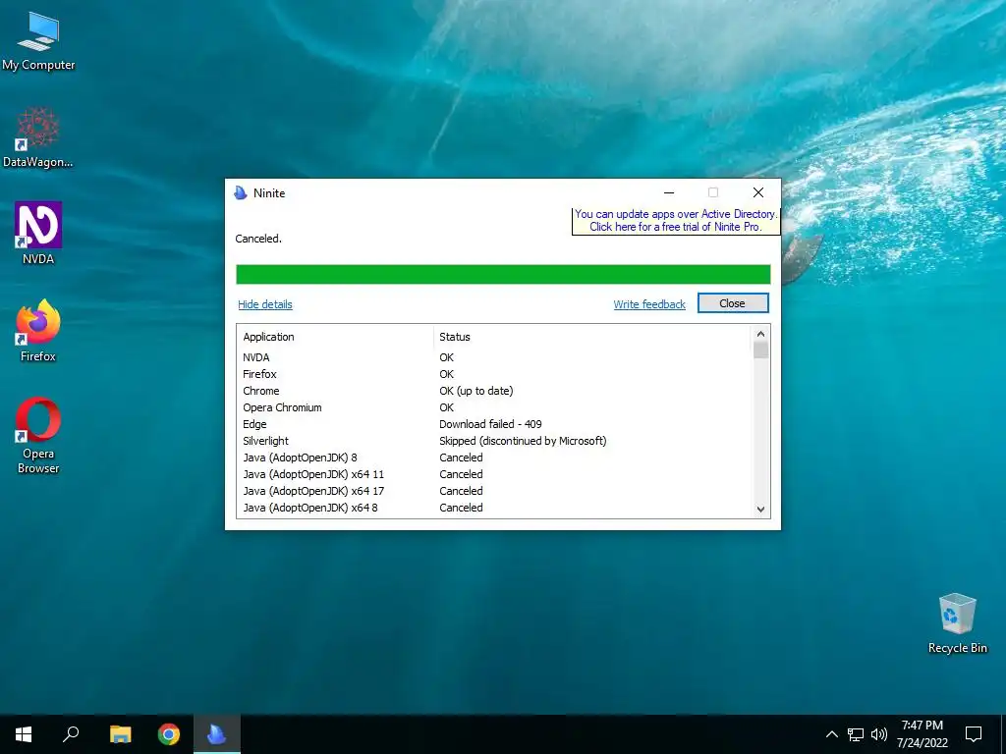
Task: Click the Ninite logo in title bar
Action: coord(241,193)
